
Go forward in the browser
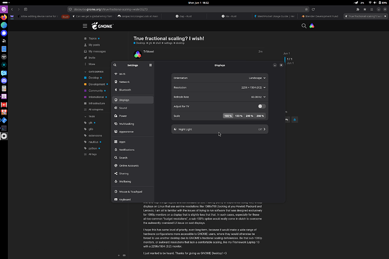pyautogui.click(x=19, y=9)
